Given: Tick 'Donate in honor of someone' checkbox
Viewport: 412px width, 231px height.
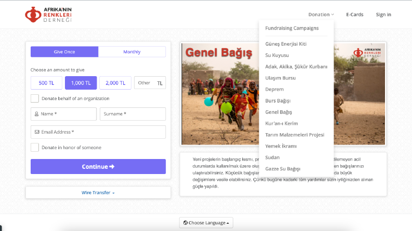Looking at the screenshot, I should pyautogui.click(x=35, y=148).
